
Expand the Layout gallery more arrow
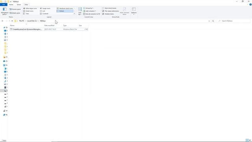[x=74, y=14]
